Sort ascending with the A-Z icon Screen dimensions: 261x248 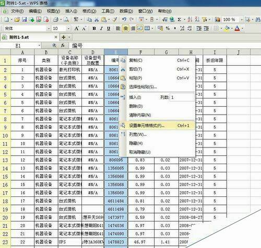tap(189, 20)
